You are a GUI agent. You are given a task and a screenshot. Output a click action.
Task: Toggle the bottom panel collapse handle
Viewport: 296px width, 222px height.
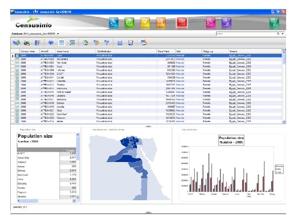(x=148, y=213)
